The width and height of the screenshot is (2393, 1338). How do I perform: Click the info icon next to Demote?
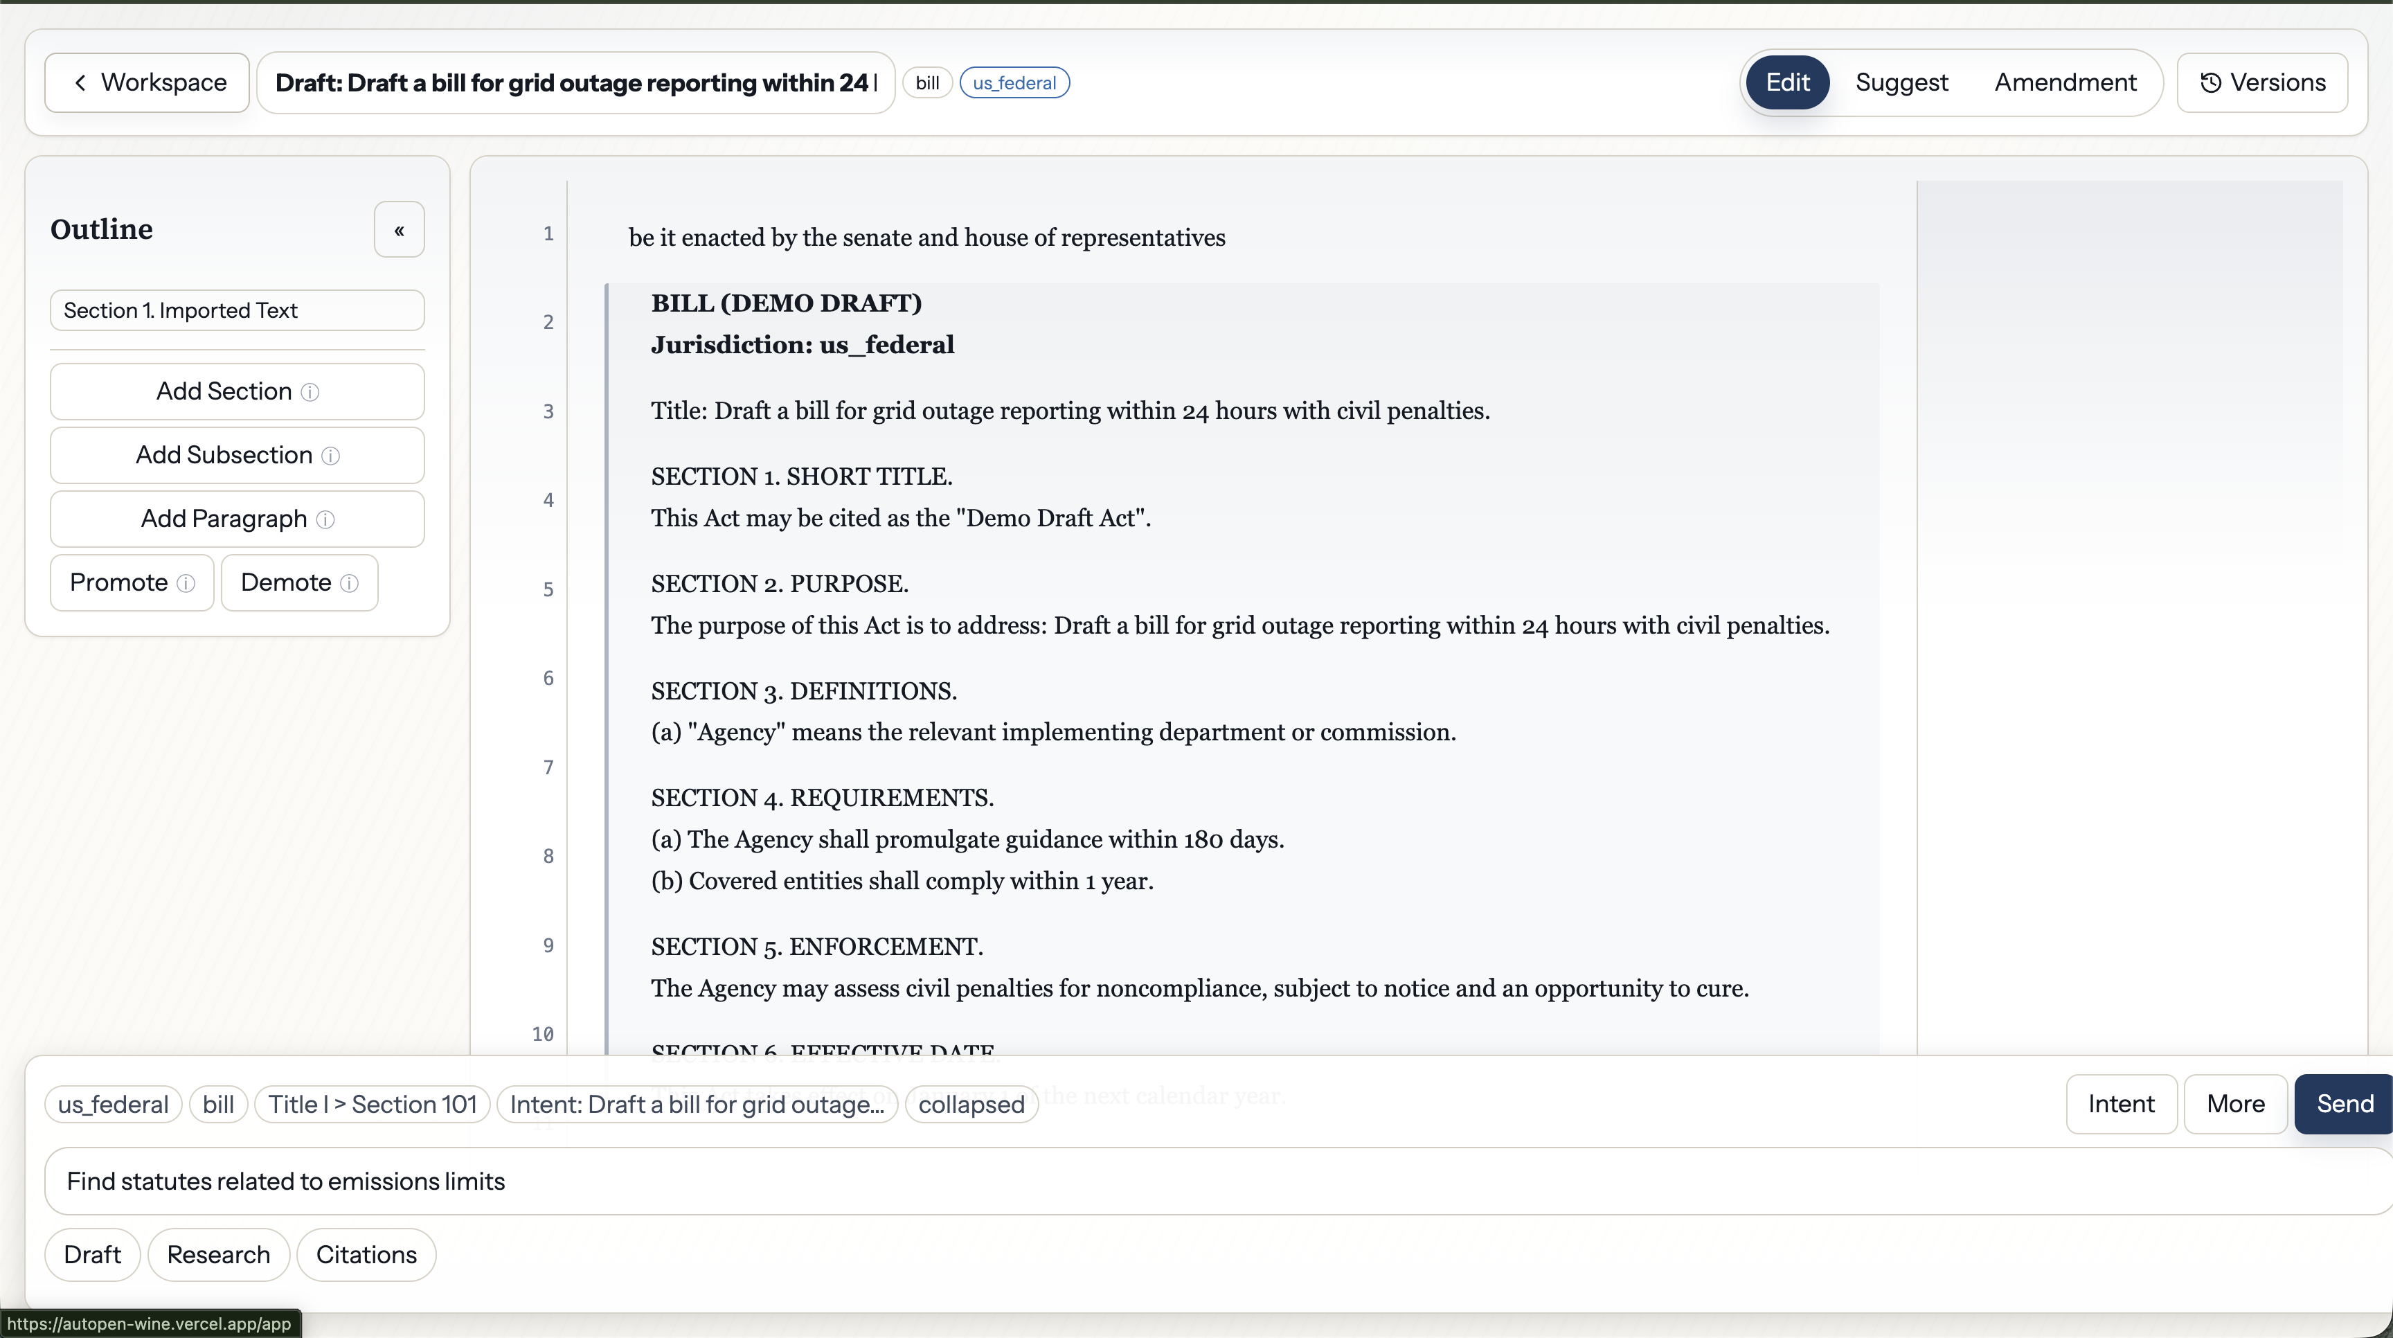[349, 582]
